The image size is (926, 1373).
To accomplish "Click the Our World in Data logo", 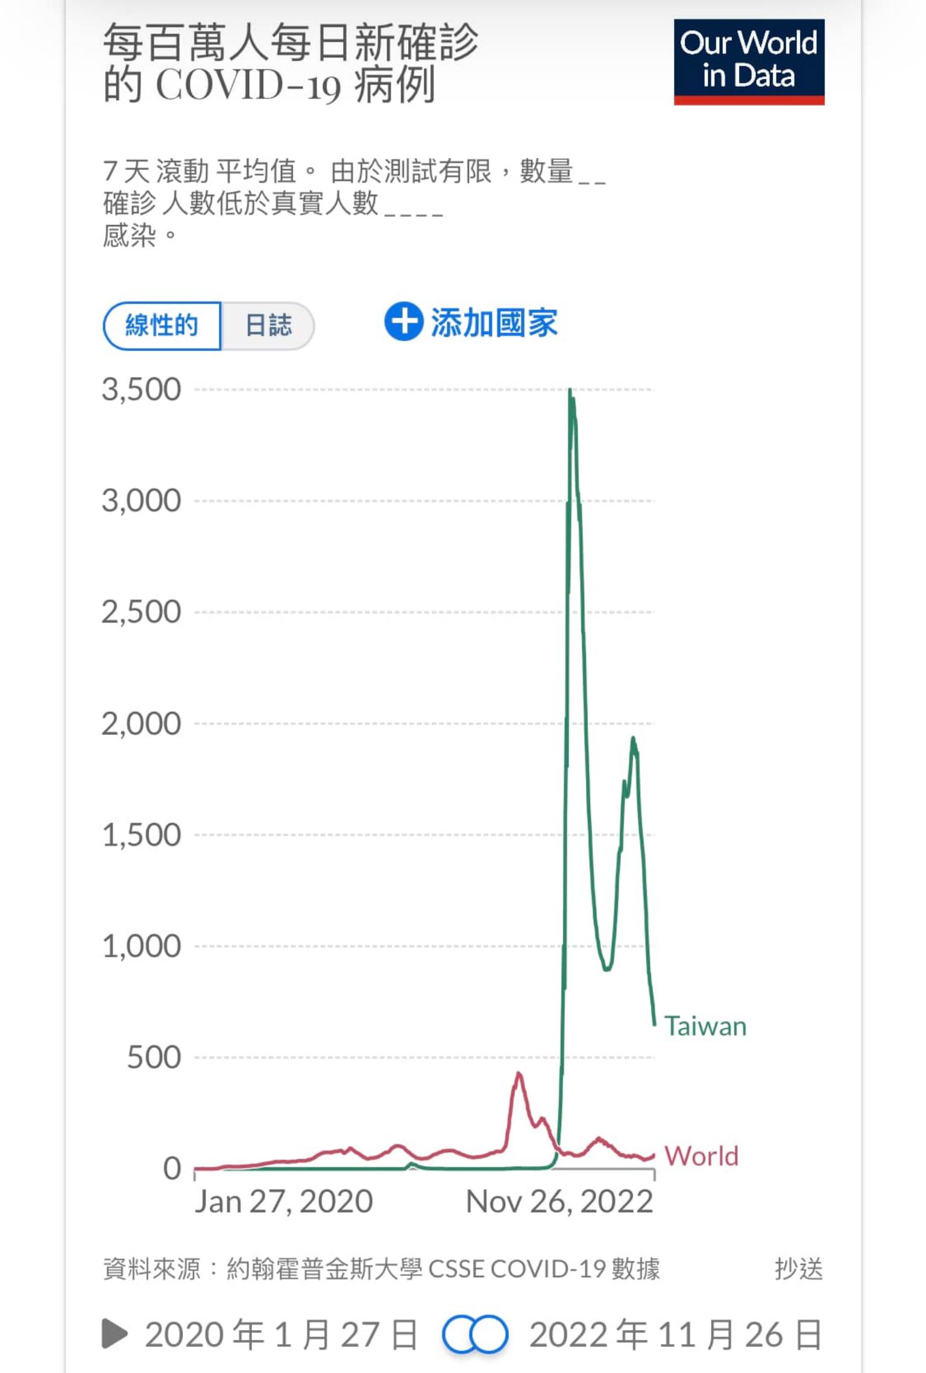I will [x=749, y=62].
